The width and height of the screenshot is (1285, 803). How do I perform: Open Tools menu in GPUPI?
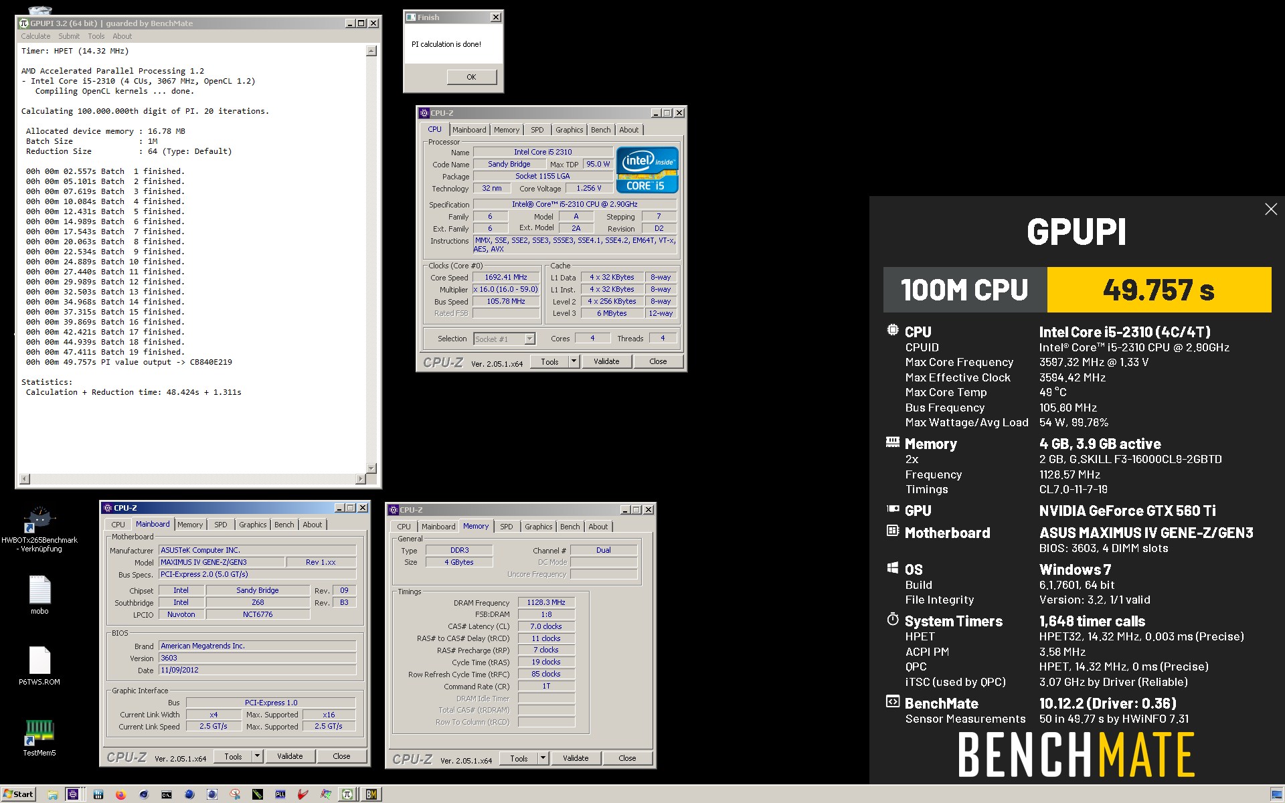pos(96,36)
